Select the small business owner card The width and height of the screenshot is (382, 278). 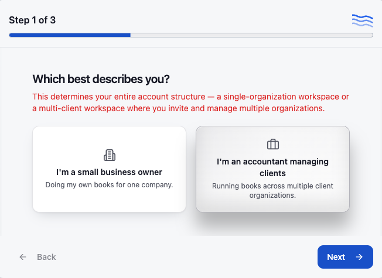[x=109, y=169]
